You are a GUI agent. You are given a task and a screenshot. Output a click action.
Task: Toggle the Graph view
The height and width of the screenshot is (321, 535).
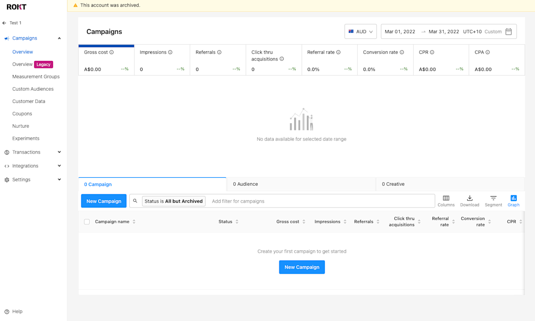pos(514,201)
